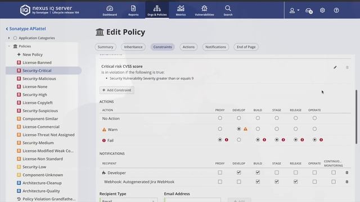Edit the Critical risk CVSS score constraint
The width and height of the screenshot is (360, 202).
[335, 67]
